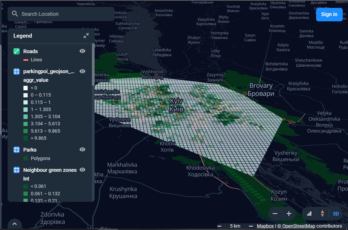Hide the Parks layer

[82, 149]
